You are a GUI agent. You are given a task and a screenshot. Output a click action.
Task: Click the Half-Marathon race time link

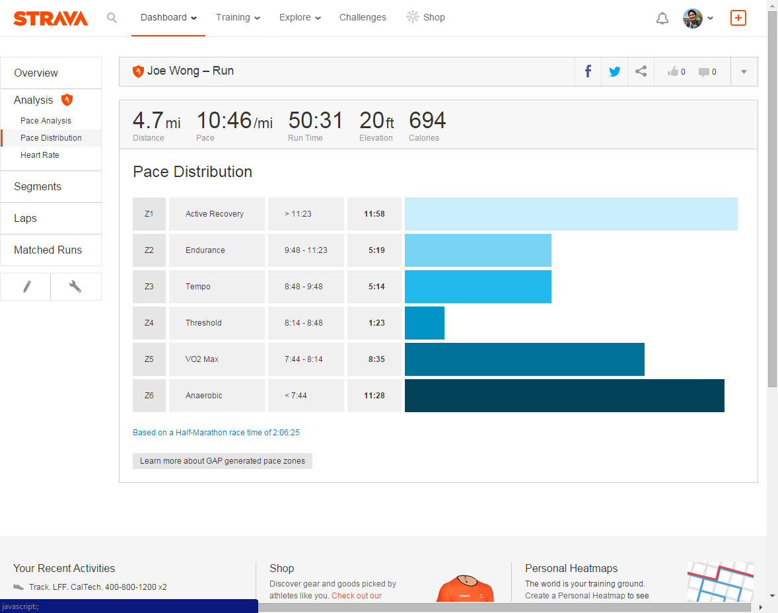point(216,433)
